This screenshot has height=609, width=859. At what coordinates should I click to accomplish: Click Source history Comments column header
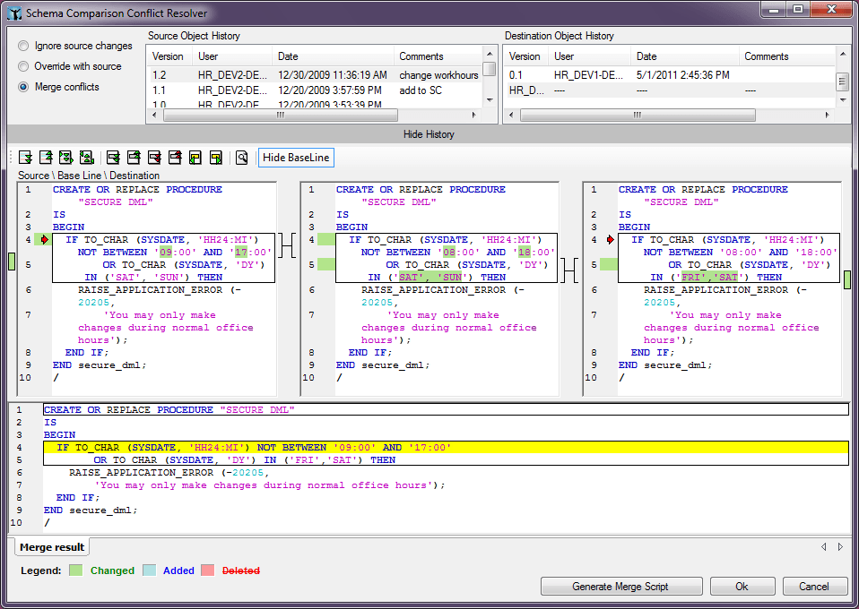pos(438,56)
